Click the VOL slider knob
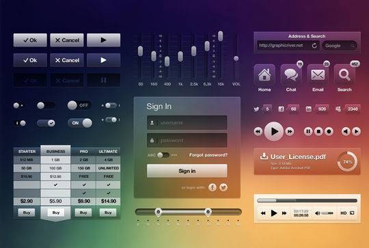Screen dimensions: 369x248 [x=236, y=58]
